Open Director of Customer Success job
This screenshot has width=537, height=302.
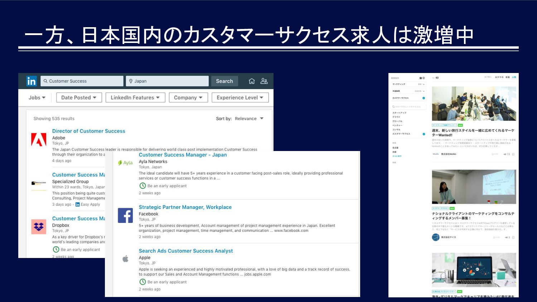[x=89, y=131]
